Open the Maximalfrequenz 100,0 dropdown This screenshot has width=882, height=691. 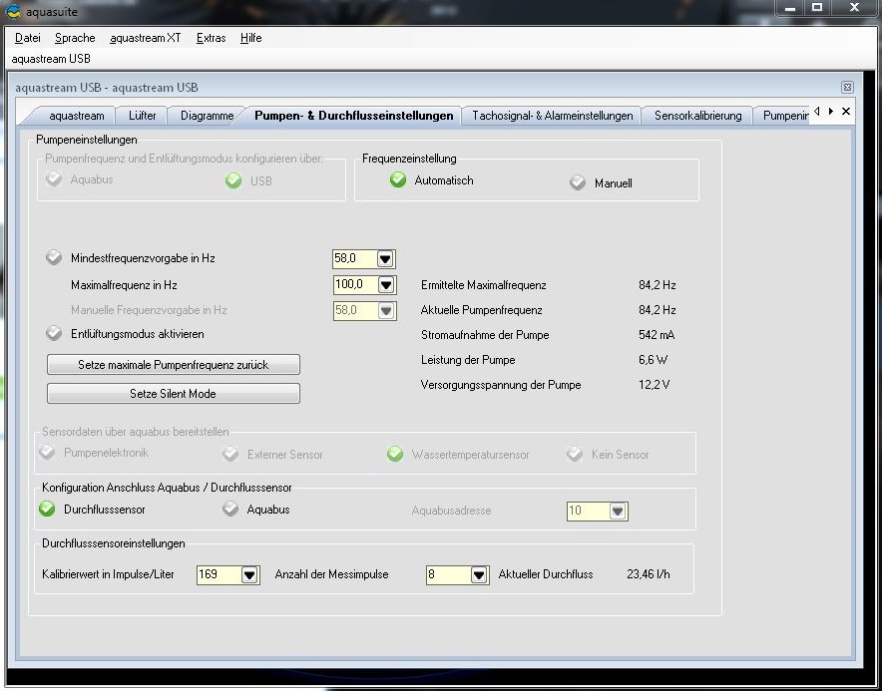pyautogui.click(x=386, y=285)
